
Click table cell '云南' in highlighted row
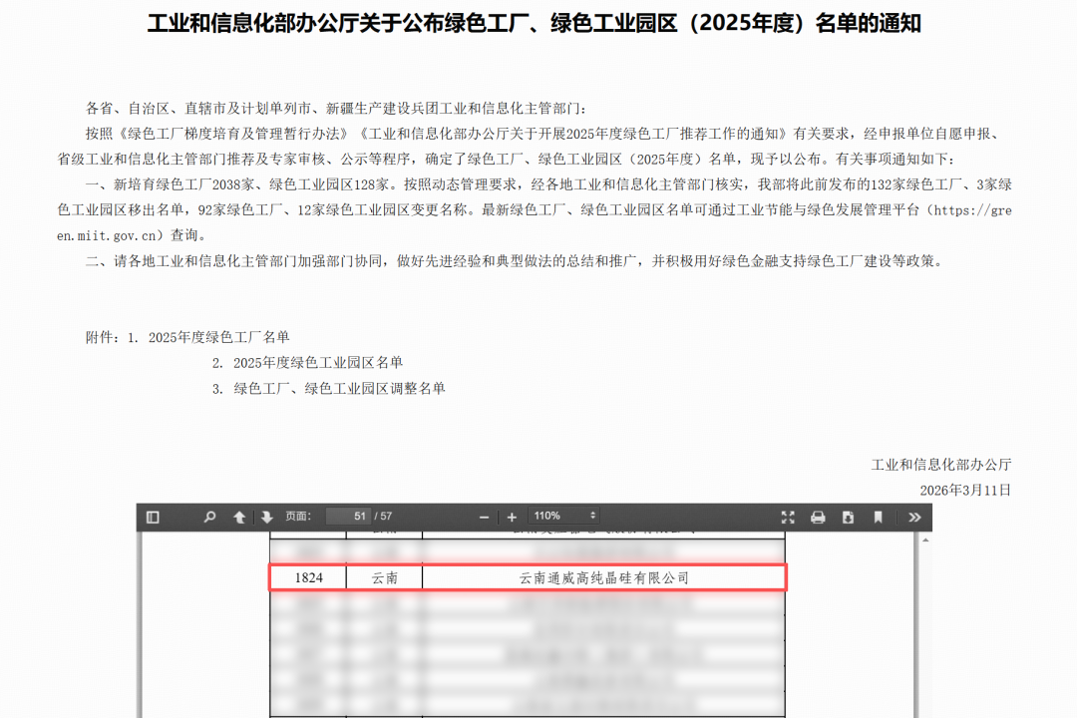tap(385, 577)
